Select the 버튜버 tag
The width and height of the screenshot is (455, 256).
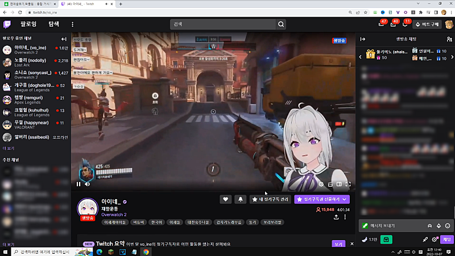point(138,222)
